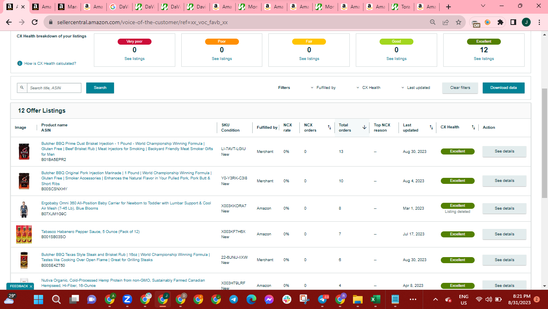The width and height of the screenshot is (548, 309).
Task: Click the Windows Start button
Action: coord(39,299)
